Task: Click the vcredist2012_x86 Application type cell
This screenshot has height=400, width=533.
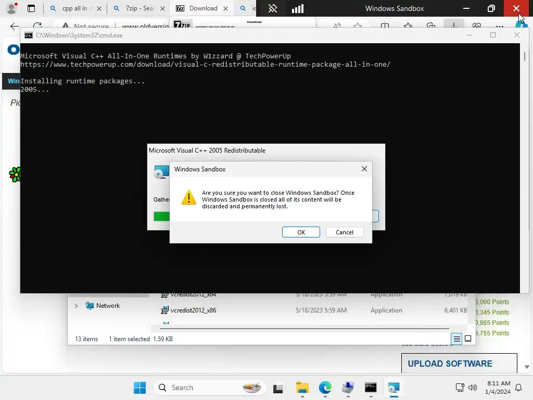Action: pos(386,310)
